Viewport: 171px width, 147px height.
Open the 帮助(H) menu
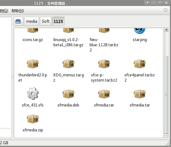[x=18, y=11]
